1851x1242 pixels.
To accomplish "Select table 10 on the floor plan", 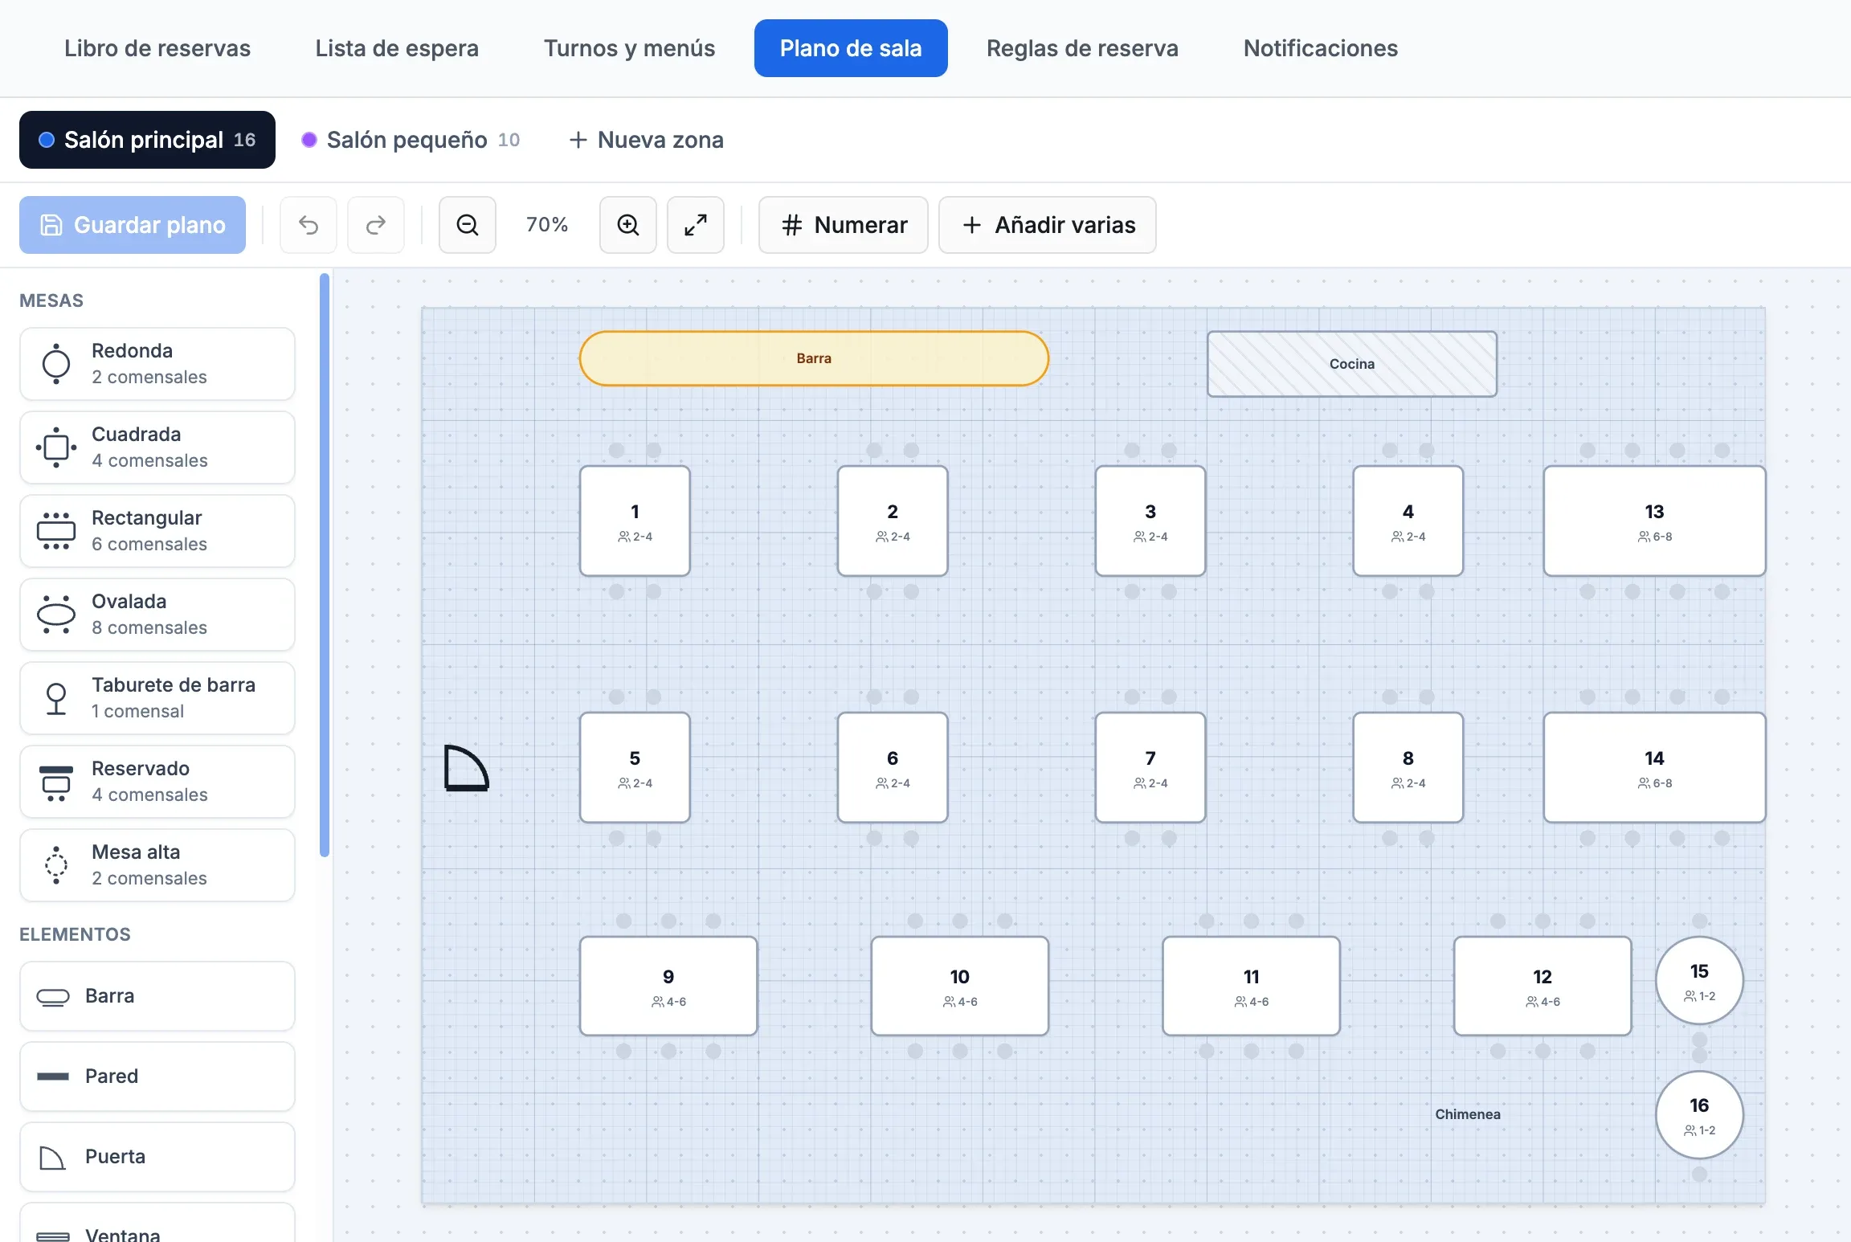I will point(960,986).
